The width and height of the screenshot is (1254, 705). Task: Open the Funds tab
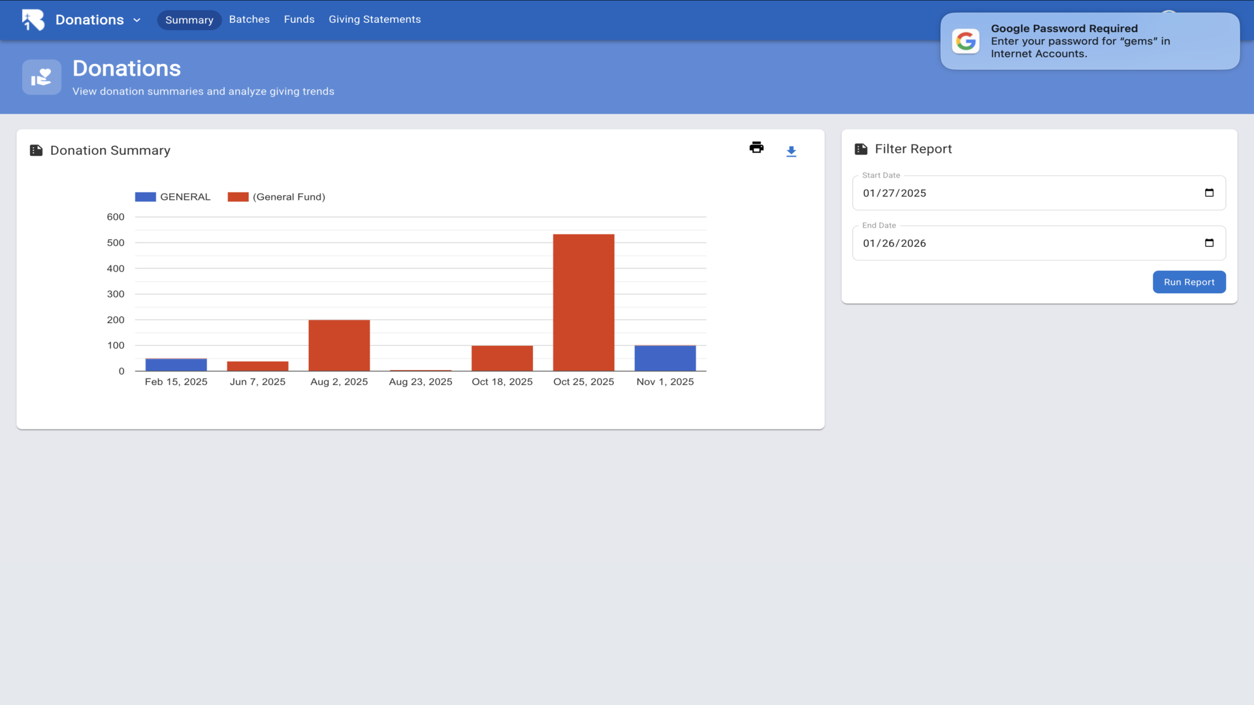click(299, 20)
